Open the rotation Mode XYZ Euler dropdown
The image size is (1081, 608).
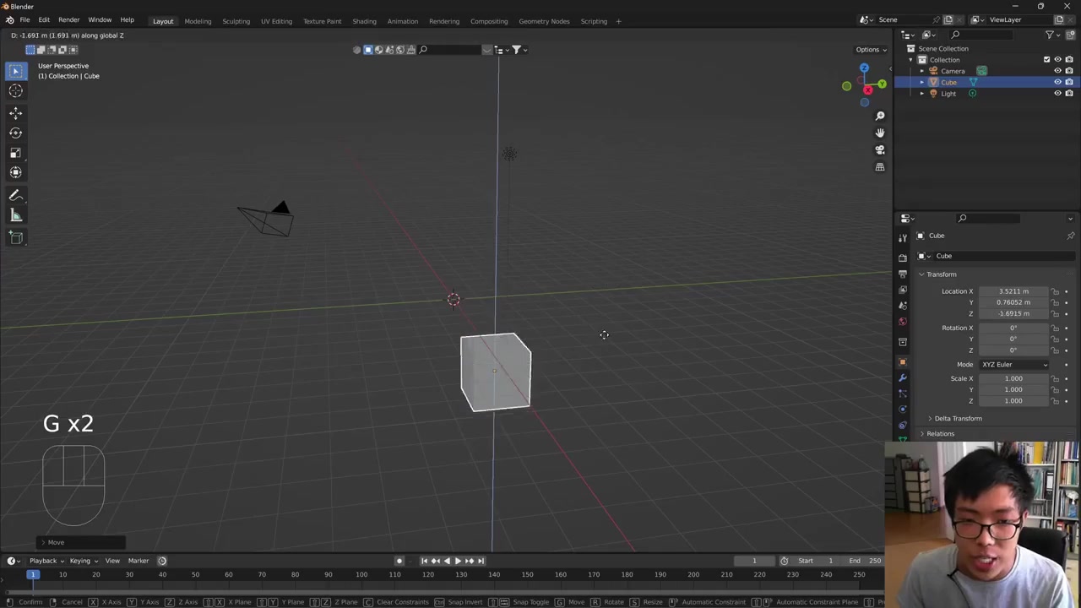coord(1013,365)
